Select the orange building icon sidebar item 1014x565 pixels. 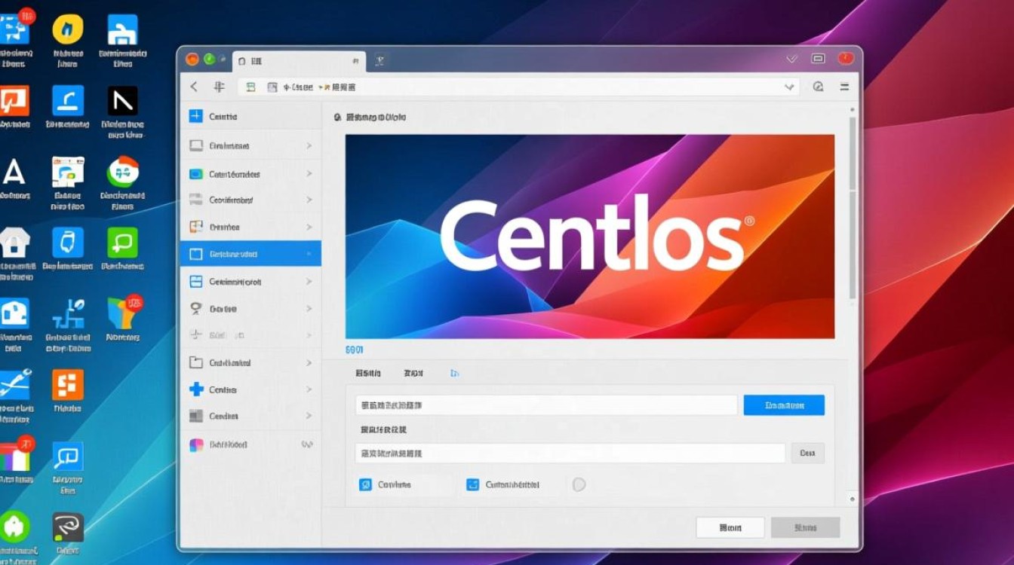click(195, 227)
